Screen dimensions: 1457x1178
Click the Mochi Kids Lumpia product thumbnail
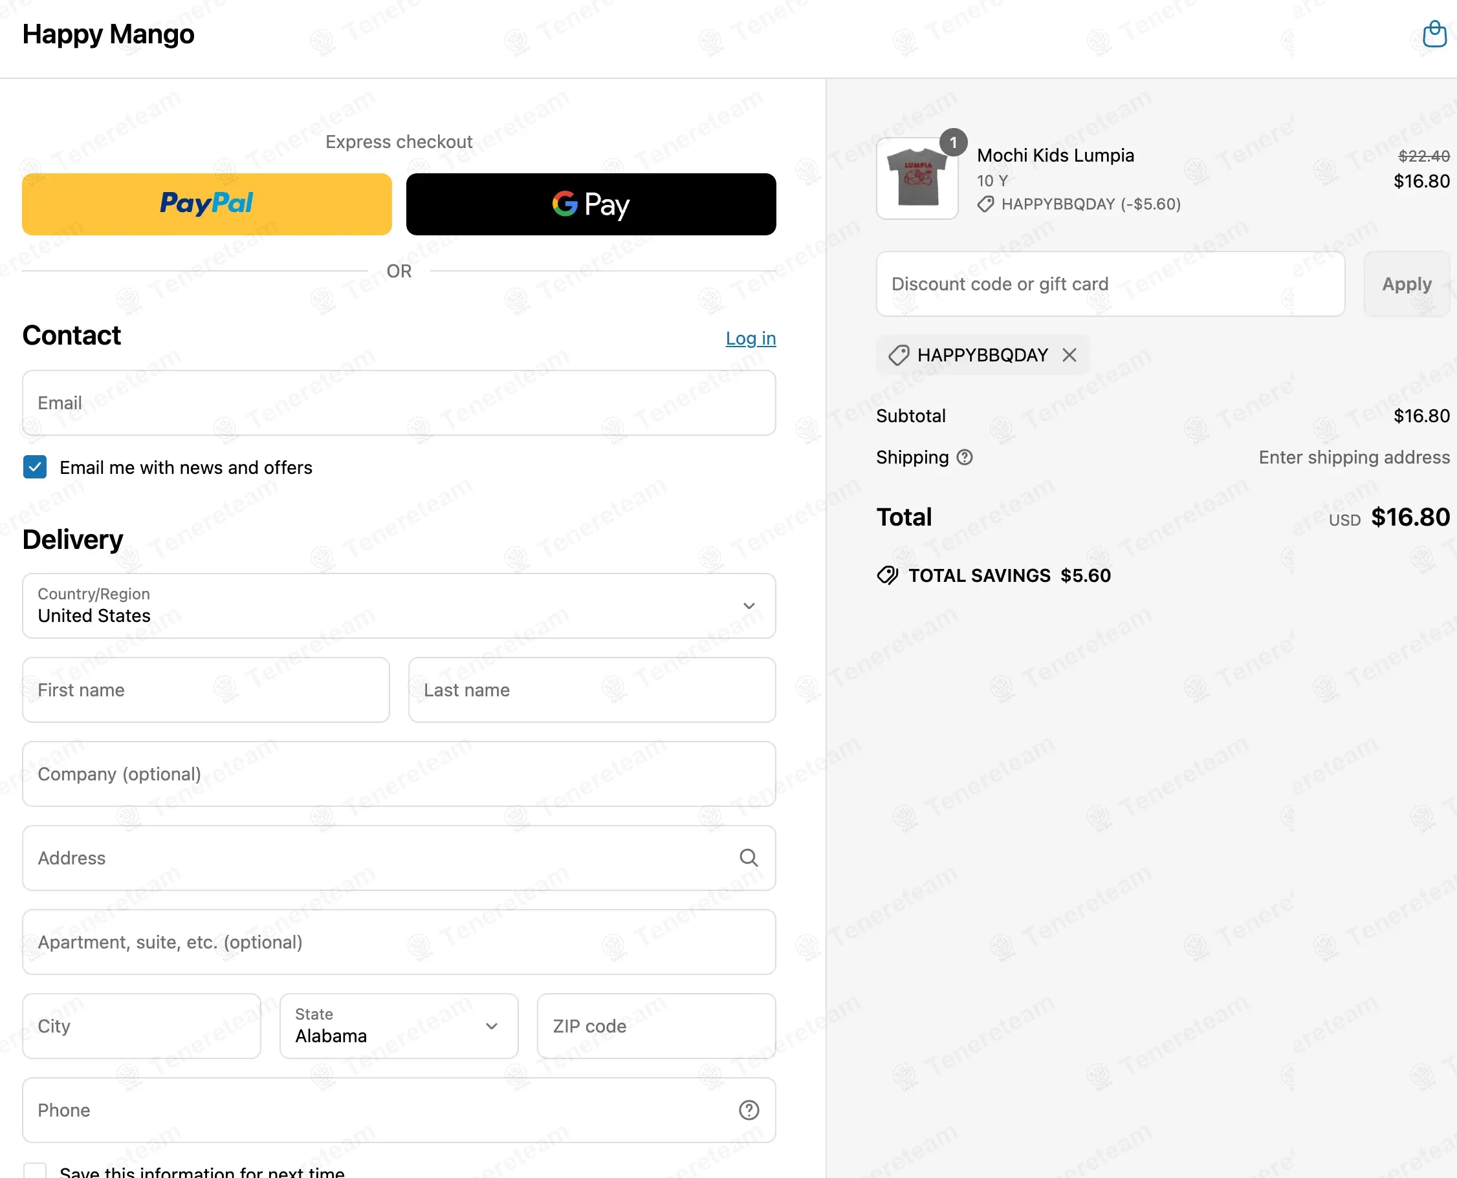[x=917, y=178]
